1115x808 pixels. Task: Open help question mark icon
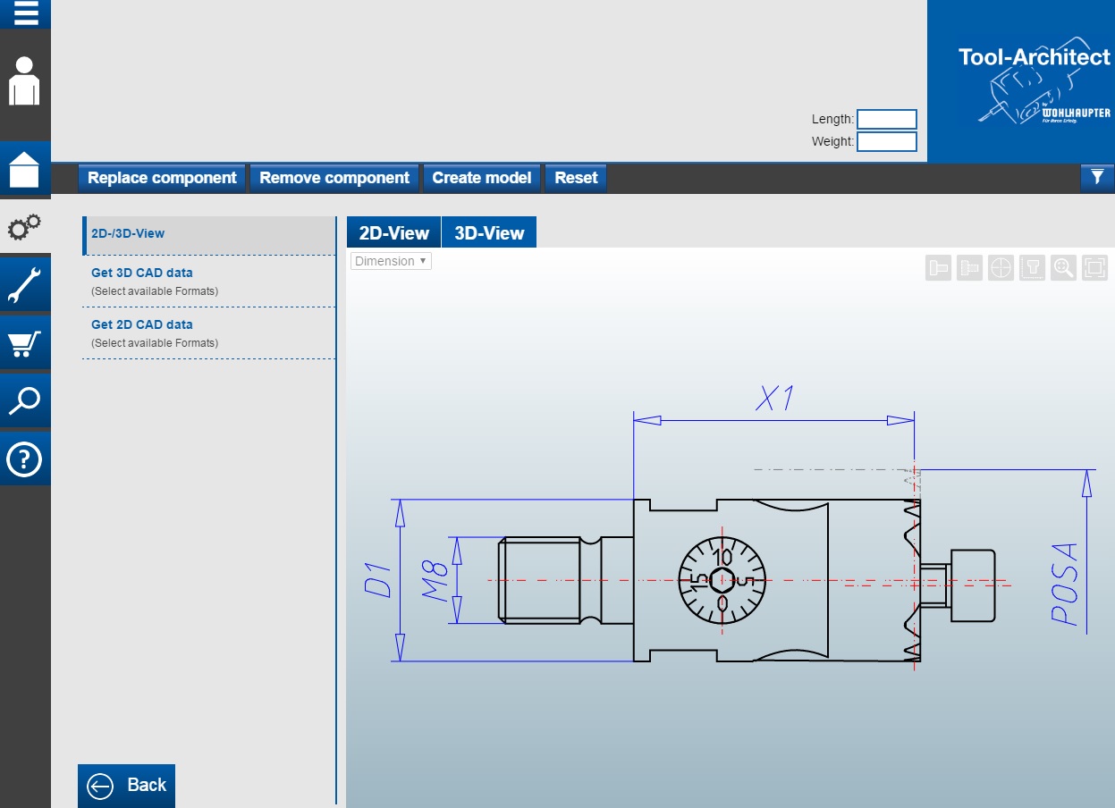pyautogui.click(x=25, y=459)
